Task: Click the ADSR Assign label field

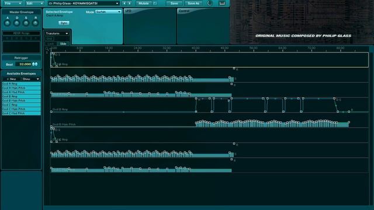Action: coord(21,33)
